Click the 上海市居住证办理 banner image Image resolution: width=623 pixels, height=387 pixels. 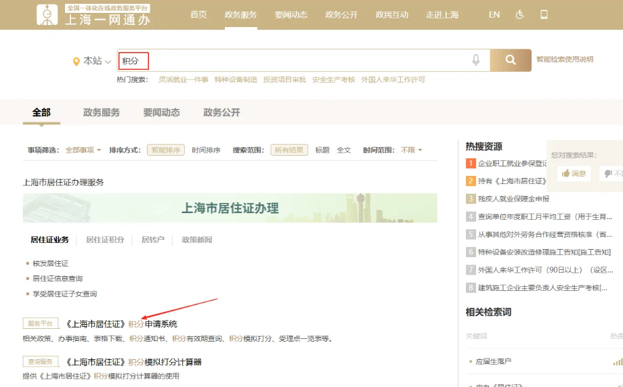tap(230, 208)
